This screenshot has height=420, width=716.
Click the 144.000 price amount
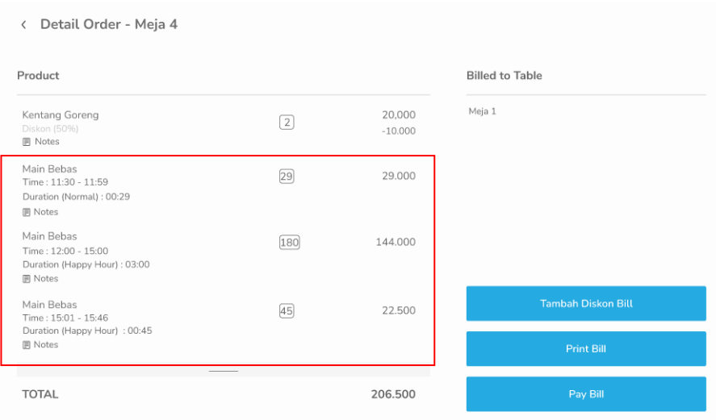[396, 243]
